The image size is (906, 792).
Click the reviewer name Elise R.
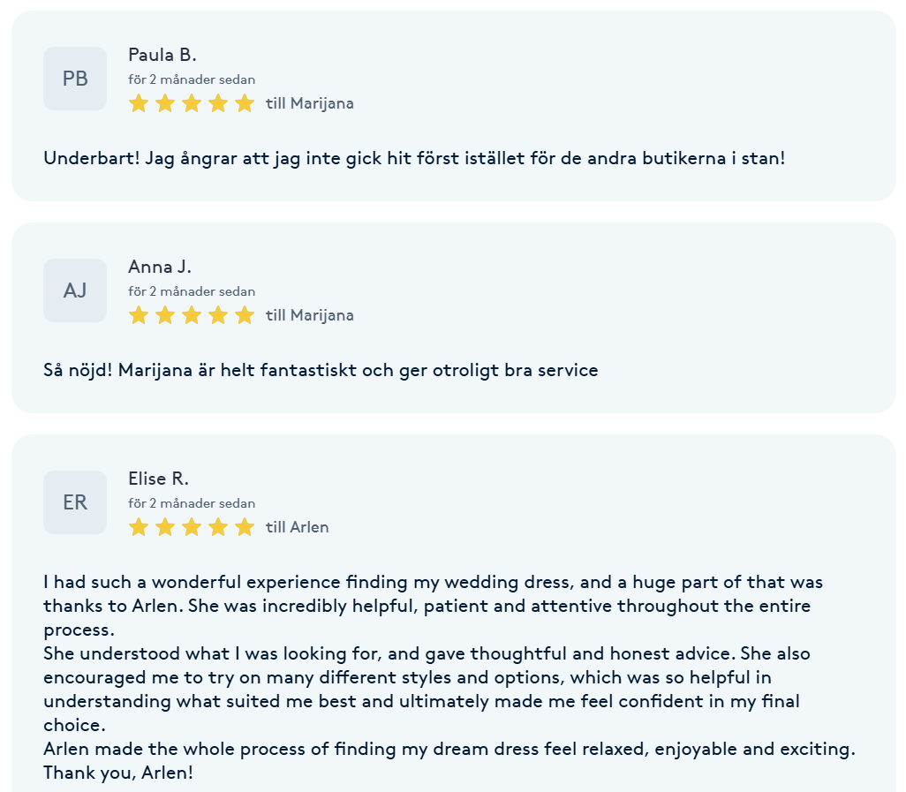coord(158,479)
